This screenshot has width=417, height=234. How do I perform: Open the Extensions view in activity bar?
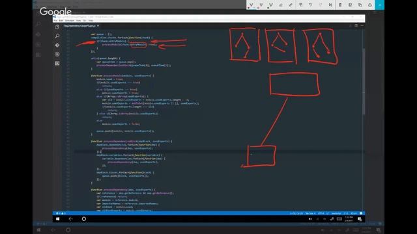coord(57,64)
